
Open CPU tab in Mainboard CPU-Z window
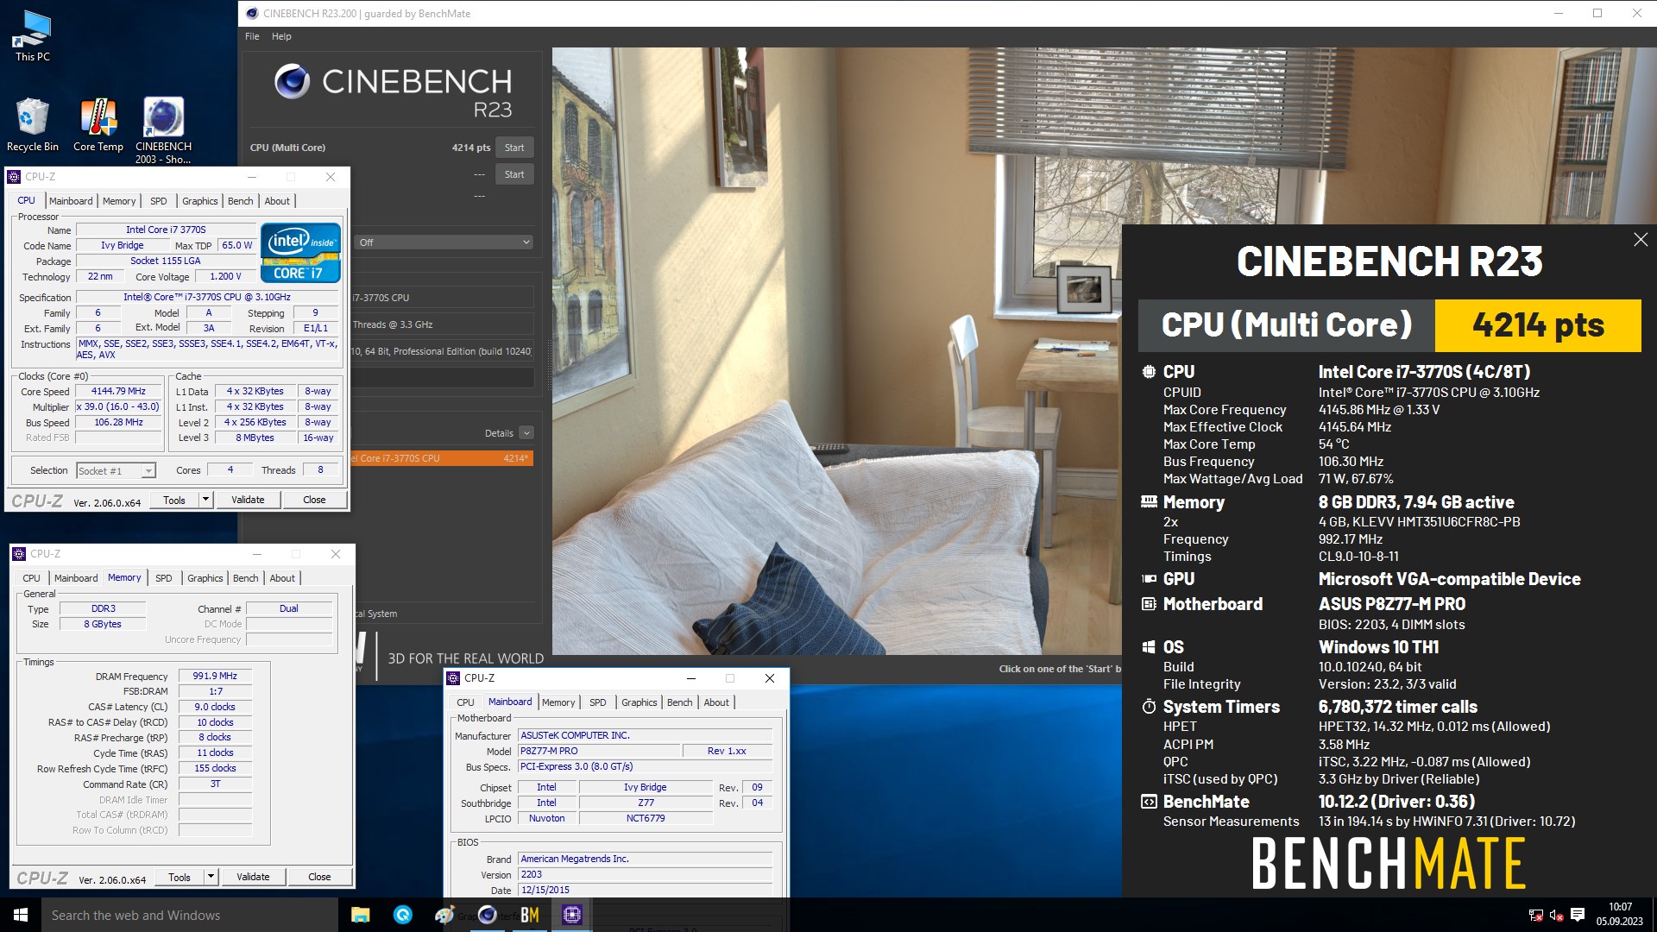pyautogui.click(x=465, y=702)
